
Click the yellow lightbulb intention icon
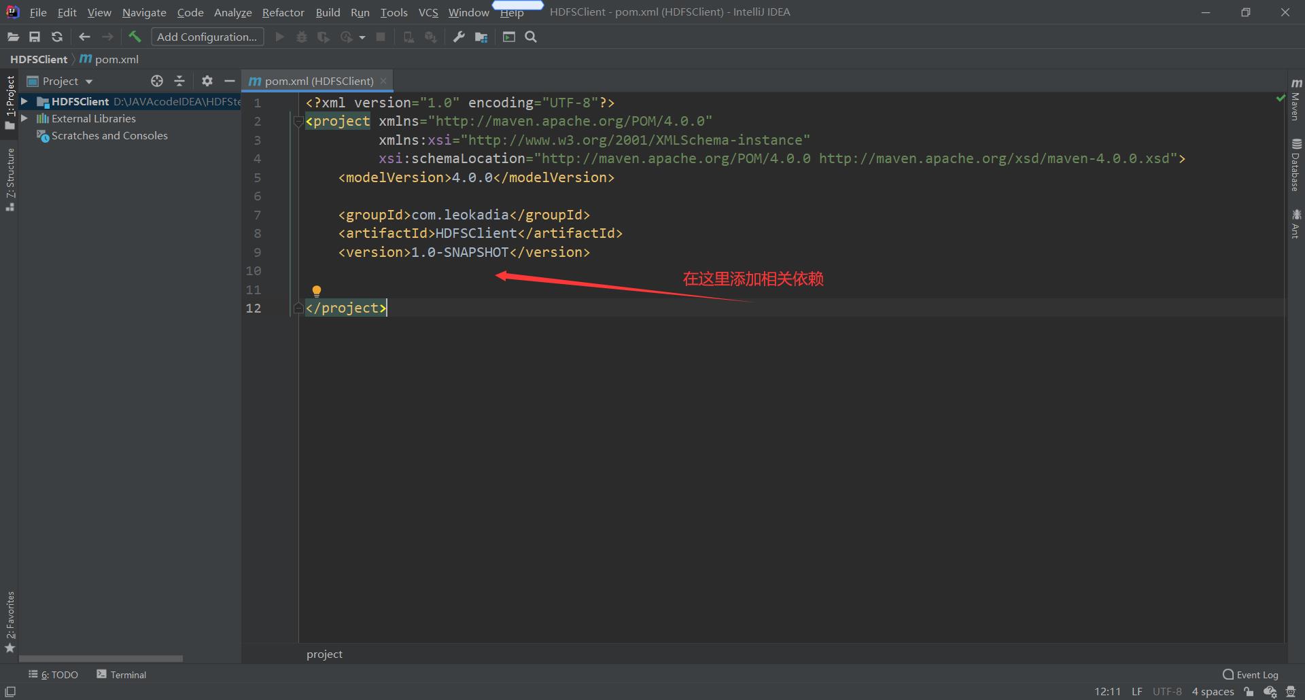click(317, 292)
